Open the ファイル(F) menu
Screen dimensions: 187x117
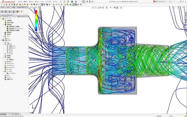tap(20, 2)
